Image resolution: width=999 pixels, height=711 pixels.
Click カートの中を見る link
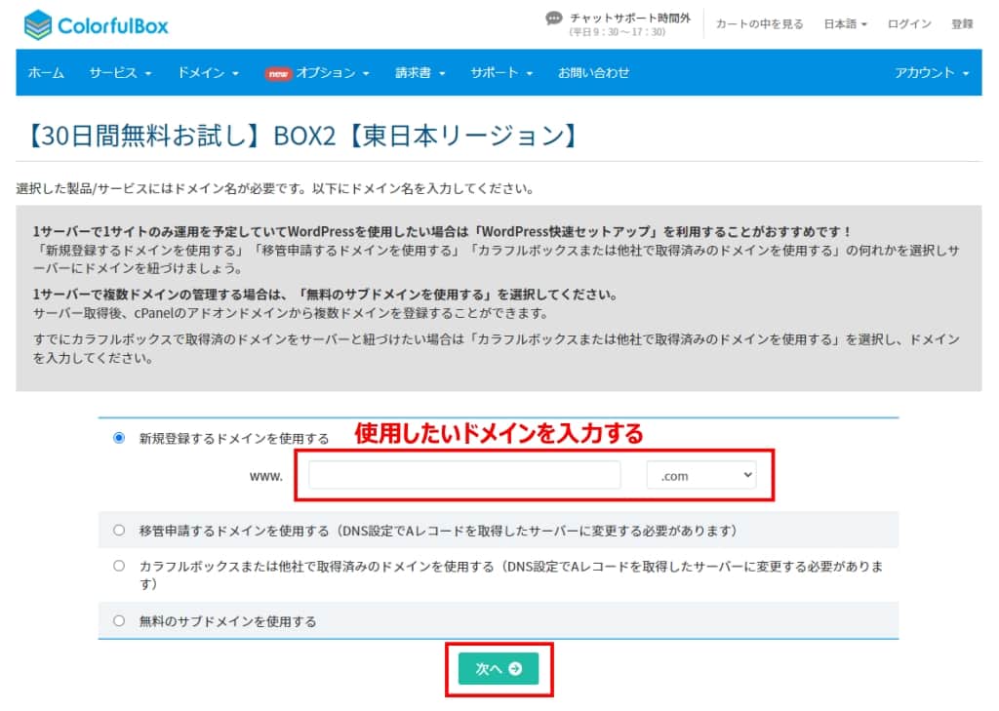pos(759,24)
